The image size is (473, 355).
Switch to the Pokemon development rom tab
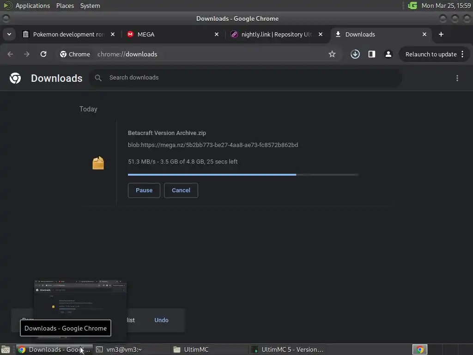[68, 34]
